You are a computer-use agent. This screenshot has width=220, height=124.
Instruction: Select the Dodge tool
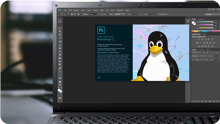click(60, 65)
